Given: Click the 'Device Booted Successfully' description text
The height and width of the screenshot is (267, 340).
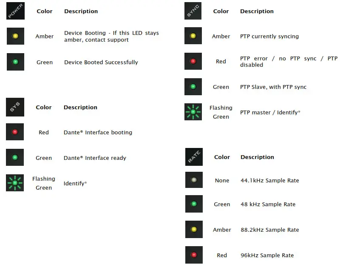Looking at the screenshot, I should click(x=101, y=62).
